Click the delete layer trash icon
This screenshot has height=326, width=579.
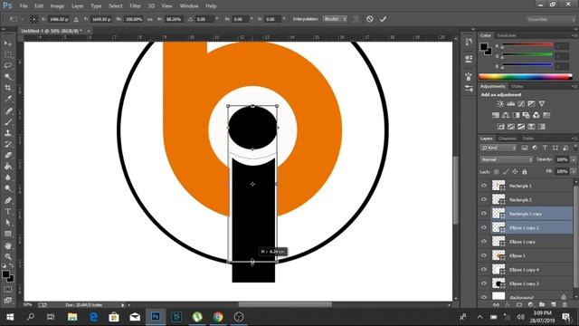click(x=565, y=304)
